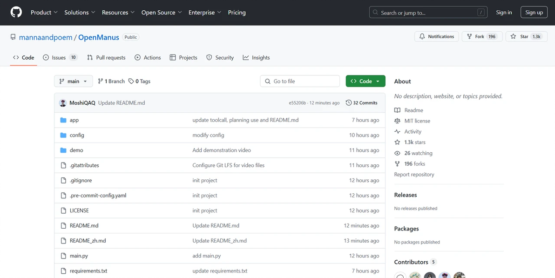555x278 pixels.
Task: Open the green Code dropdown
Action: (365, 81)
